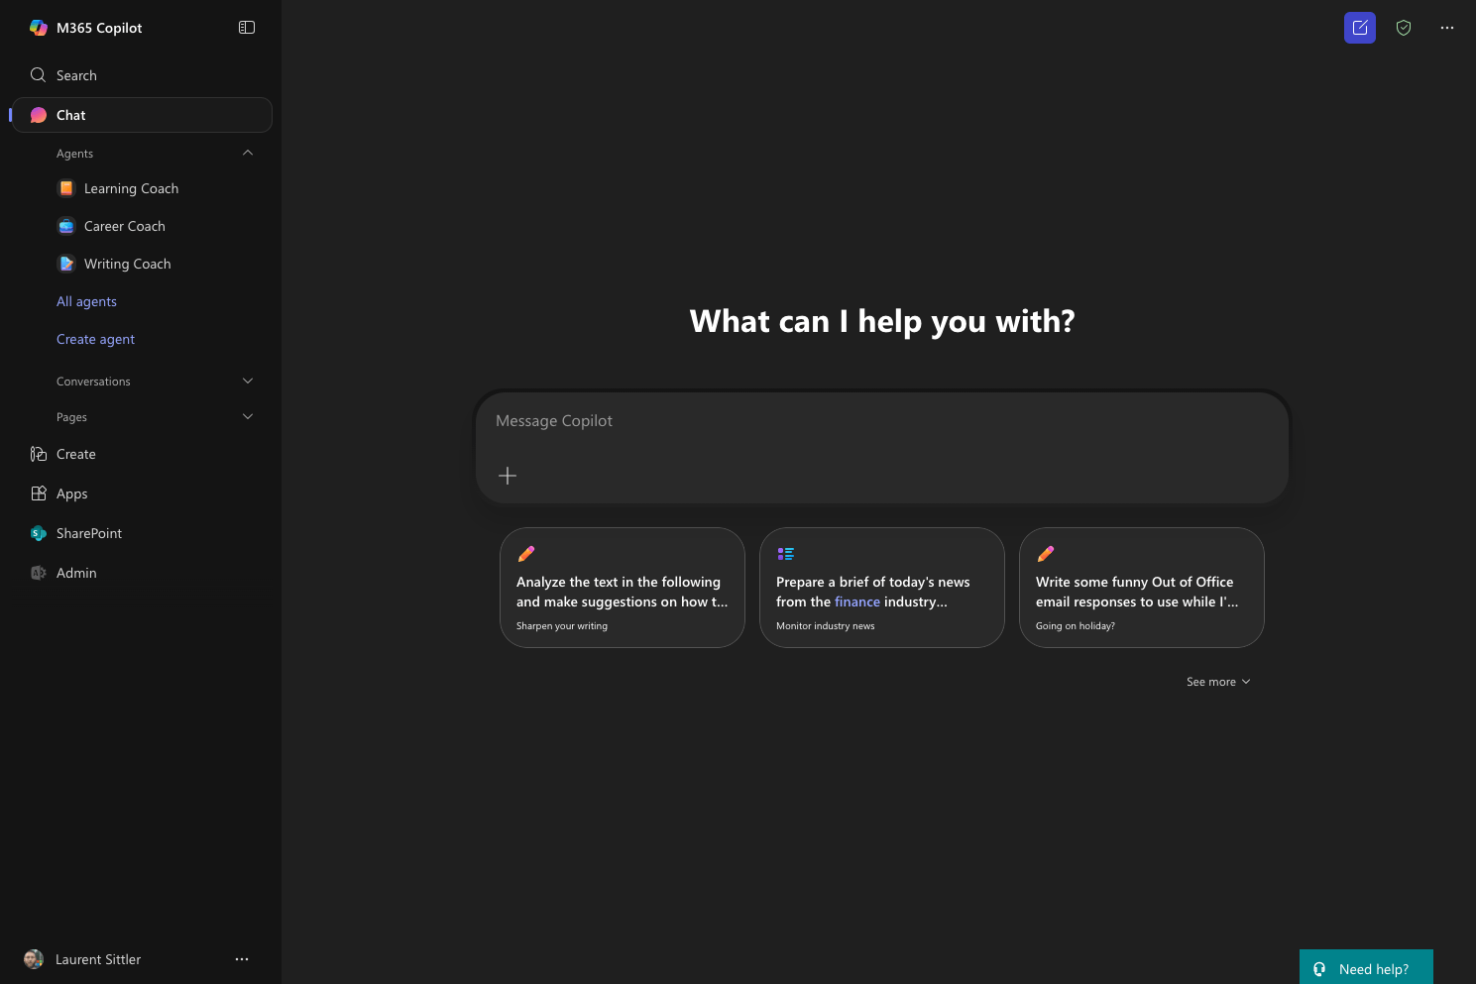Screen dimensions: 1476x984
Task: Click the headset icon in Need help
Action: pos(1319,969)
